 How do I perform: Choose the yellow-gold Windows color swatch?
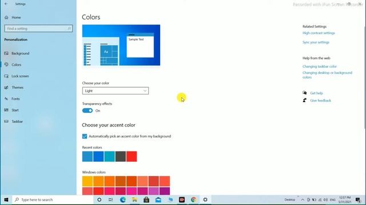pos(87,181)
